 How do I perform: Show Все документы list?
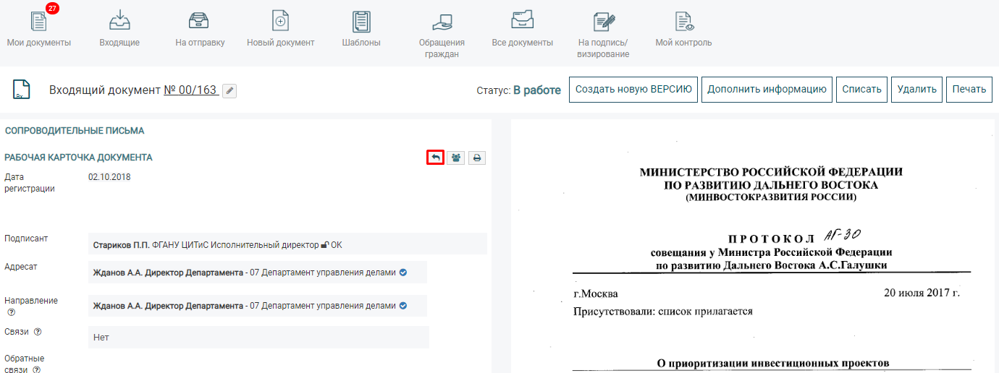click(522, 28)
